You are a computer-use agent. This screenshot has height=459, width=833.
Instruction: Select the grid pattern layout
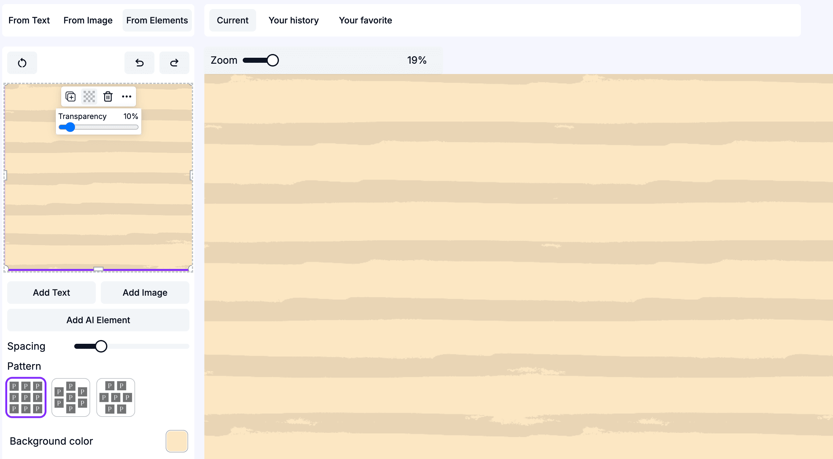pyautogui.click(x=26, y=397)
